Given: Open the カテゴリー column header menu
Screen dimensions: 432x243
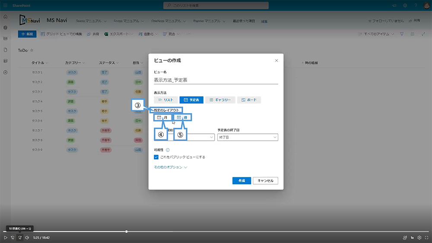Looking at the screenshot, I should (x=75, y=63).
